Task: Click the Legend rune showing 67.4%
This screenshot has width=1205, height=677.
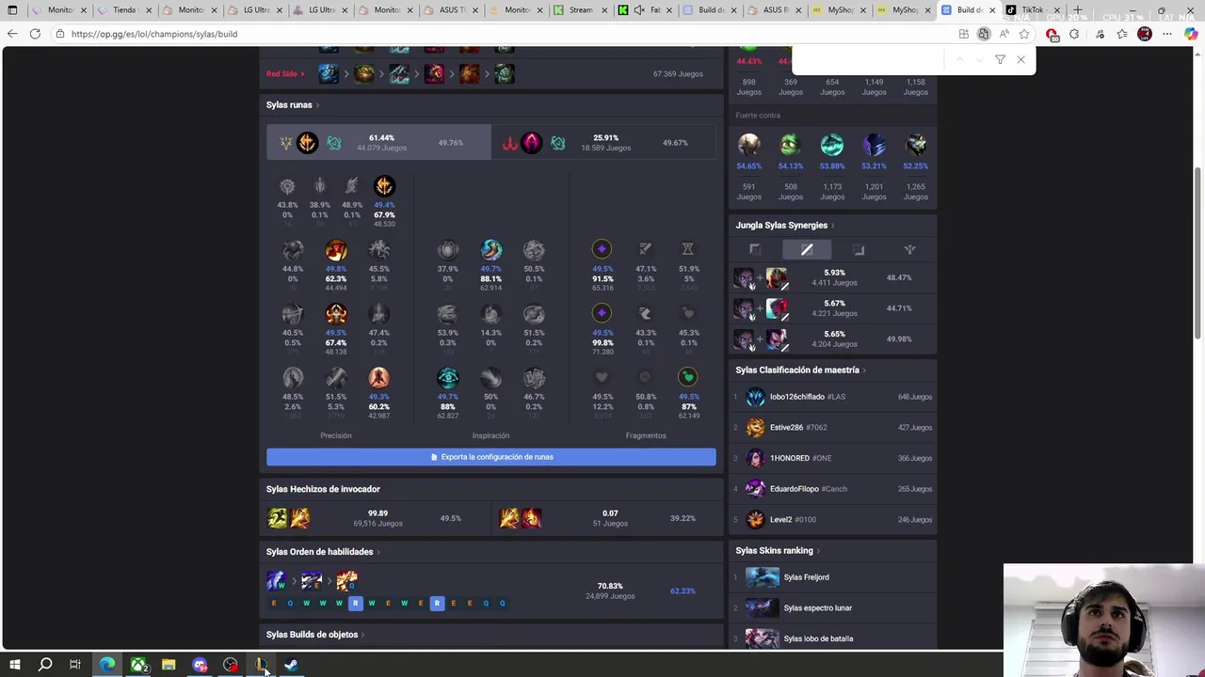Action: [x=336, y=314]
